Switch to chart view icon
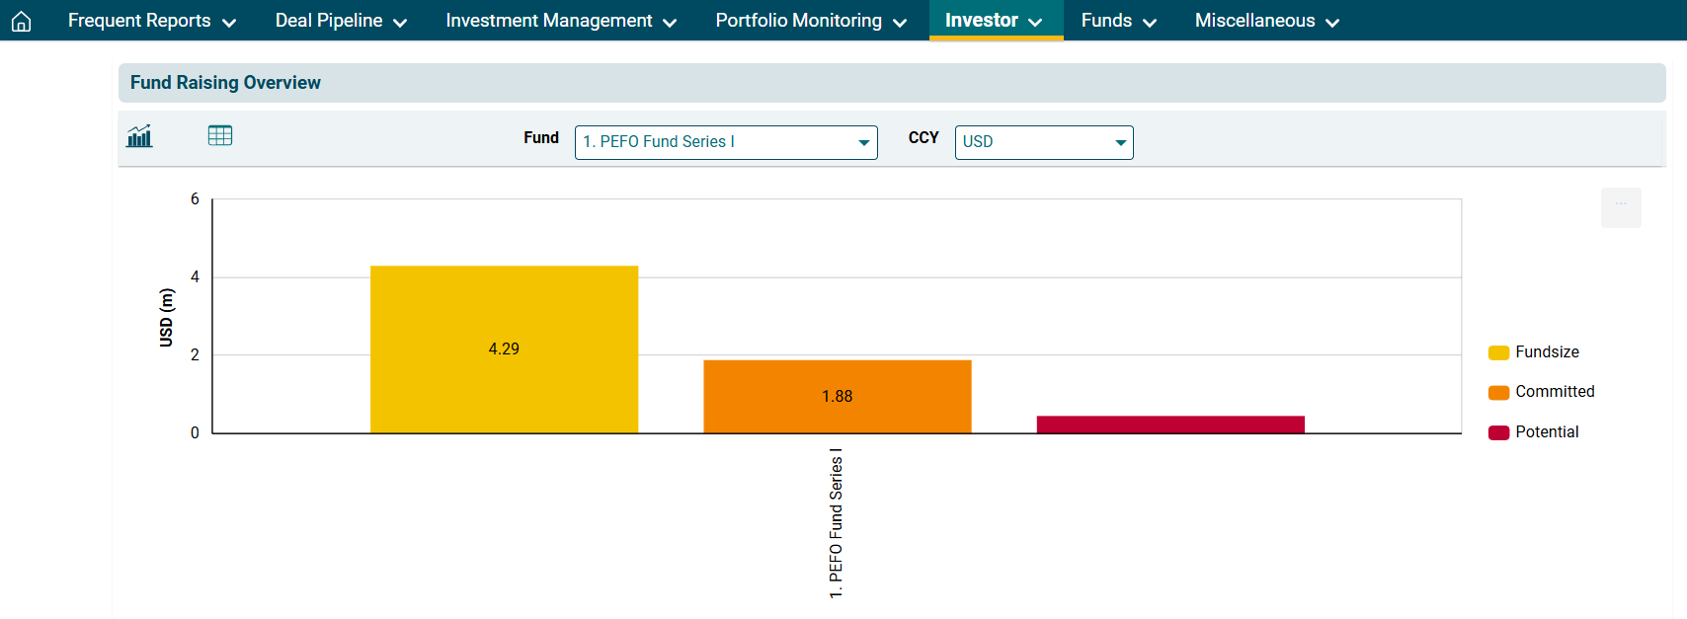 [x=139, y=136]
